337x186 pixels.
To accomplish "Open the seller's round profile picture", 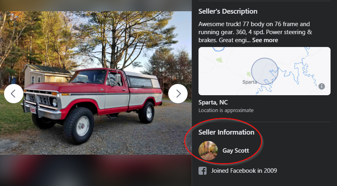I will 208,151.
